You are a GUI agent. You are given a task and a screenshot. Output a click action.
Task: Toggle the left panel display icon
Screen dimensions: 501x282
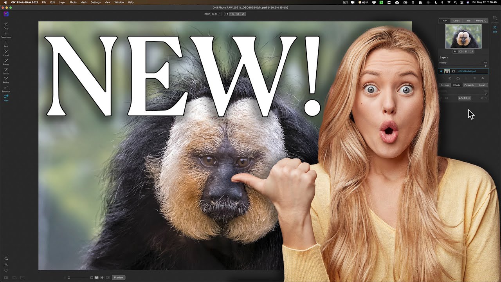tap(6, 277)
